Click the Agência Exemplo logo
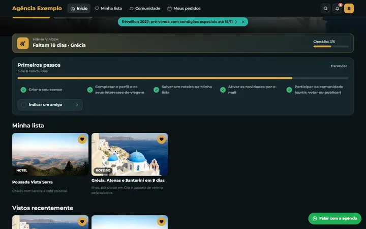Viewport: 366px width, 229px height. [37, 9]
